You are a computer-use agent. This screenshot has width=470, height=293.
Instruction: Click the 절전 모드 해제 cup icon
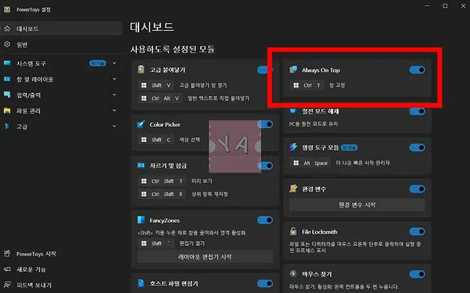[x=293, y=111]
